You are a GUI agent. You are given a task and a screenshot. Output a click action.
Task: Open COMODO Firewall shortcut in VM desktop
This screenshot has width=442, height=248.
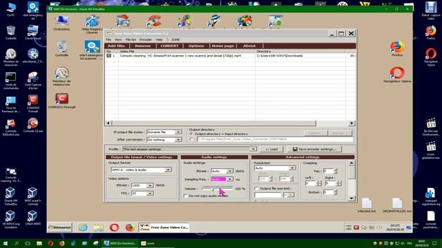61,101
